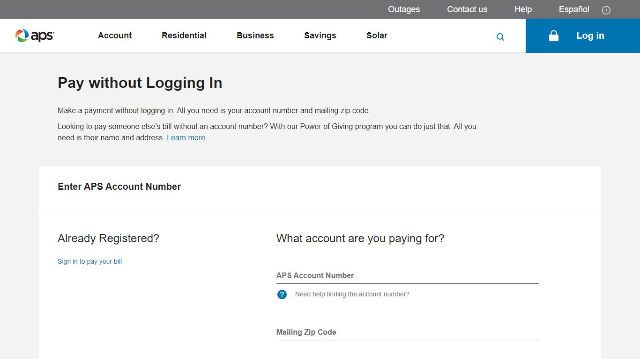Open the Savings menu
The width and height of the screenshot is (640, 359).
[x=320, y=36]
